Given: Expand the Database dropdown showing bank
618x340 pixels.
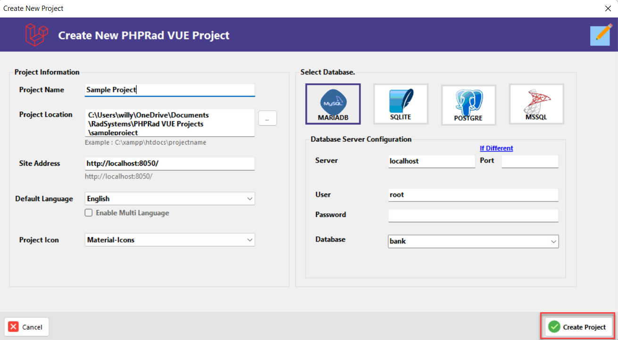Looking at the screenshot, I should click(473, 241).
